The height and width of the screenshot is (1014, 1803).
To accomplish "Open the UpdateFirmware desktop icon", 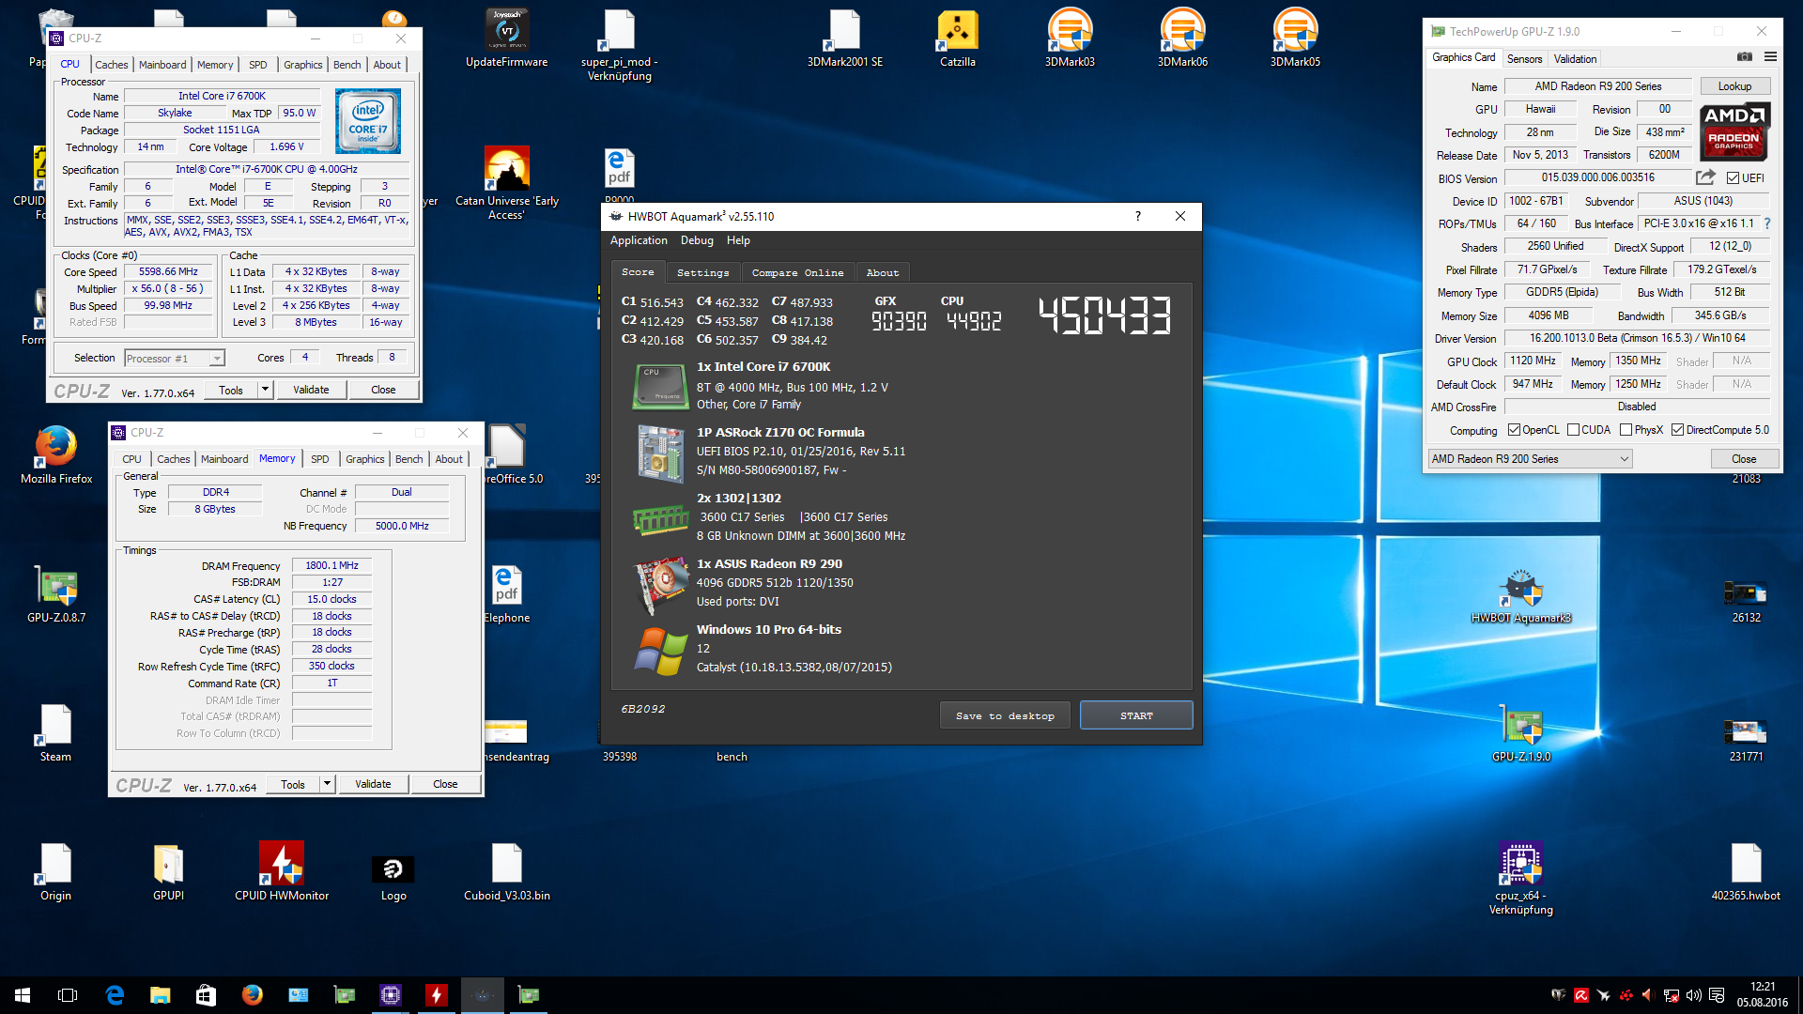I will pos(507,38).
